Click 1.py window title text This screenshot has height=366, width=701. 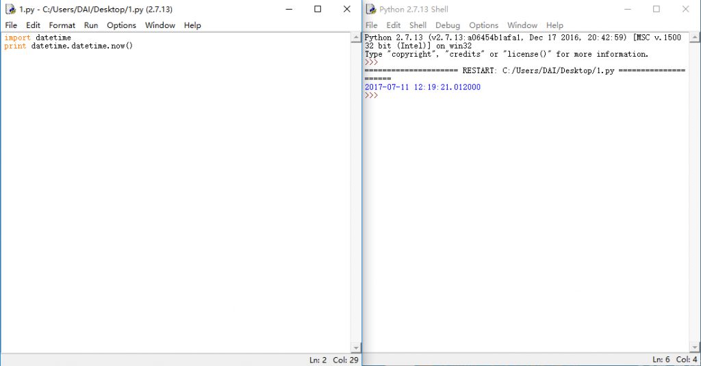[x=96, y=10]
